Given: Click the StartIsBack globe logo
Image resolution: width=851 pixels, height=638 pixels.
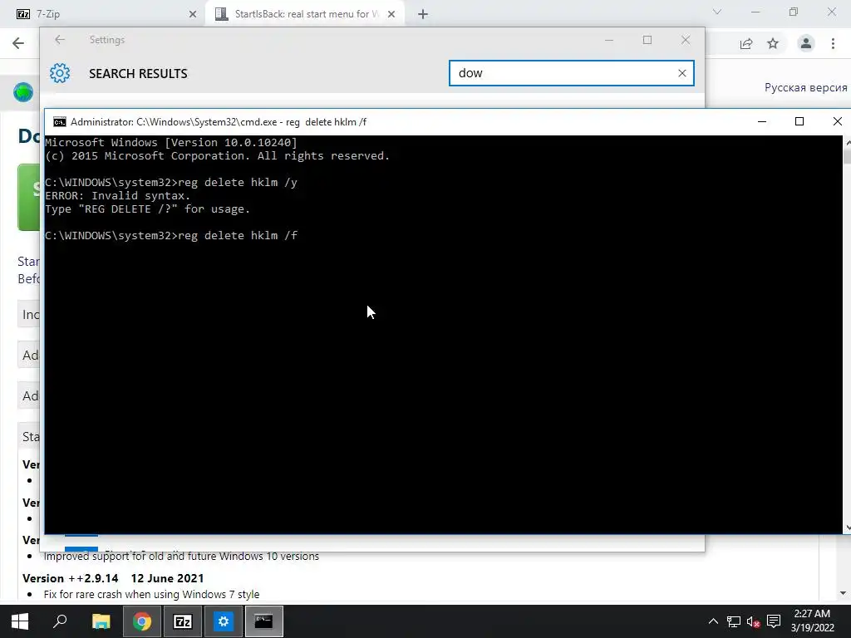Looking at the screenshot, I should point(23,92).
